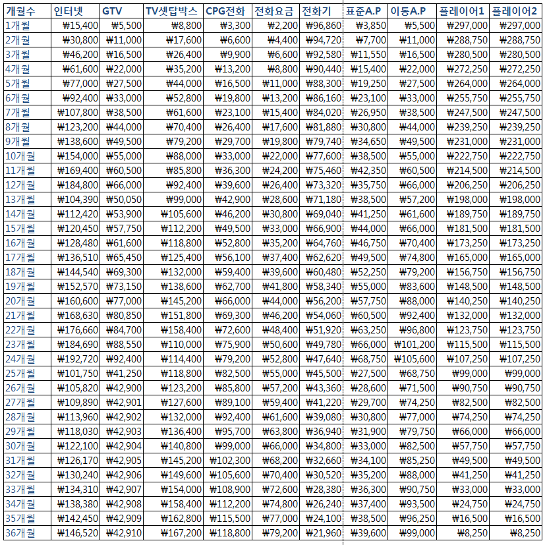This screenshot has width=545, height=545.
Task: Click the 플레이어2 column header
Action: [515, 11]
